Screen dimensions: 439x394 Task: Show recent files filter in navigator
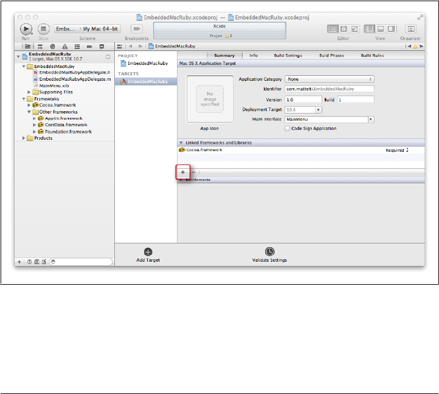click(29, 262)
